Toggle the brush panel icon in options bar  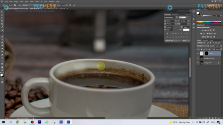[15, 5]
